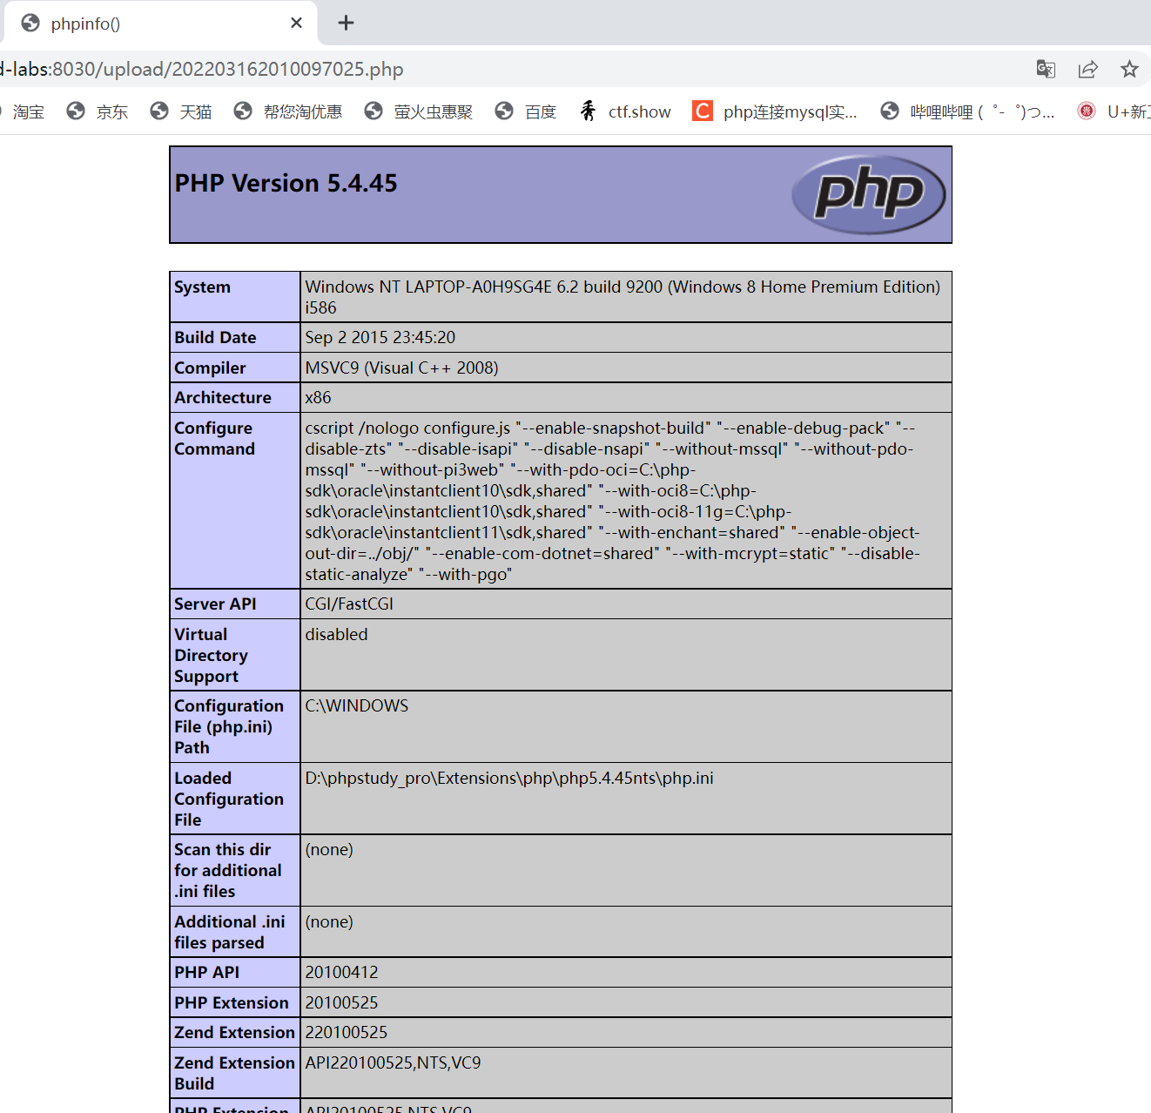Open the php连接mysql bookmark
The height and width of the screenshot is (1113, 1151).
[x=775, y=111]
